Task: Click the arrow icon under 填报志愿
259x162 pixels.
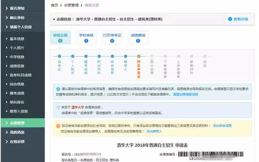Action: click(60, 41)
